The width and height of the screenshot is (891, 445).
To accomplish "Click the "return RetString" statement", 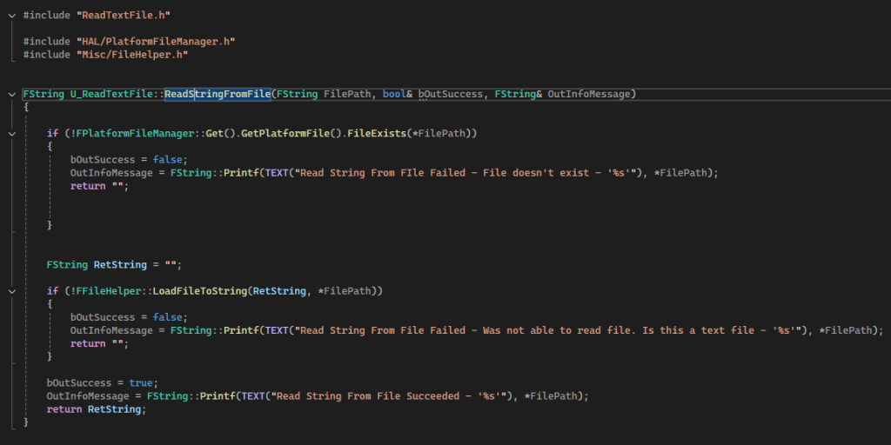I will coord(96,409).
